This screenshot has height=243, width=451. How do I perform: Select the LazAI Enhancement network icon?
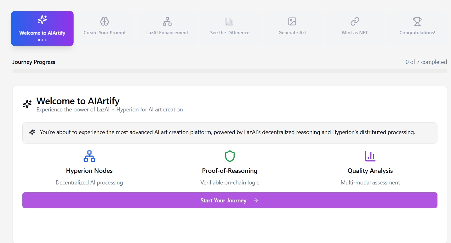tap(167, 21)
